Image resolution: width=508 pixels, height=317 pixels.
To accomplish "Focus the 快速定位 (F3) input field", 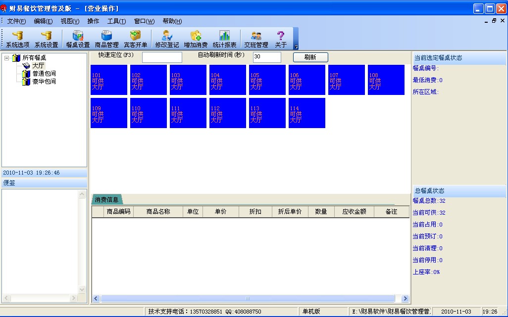I will (x=162, y=57).
